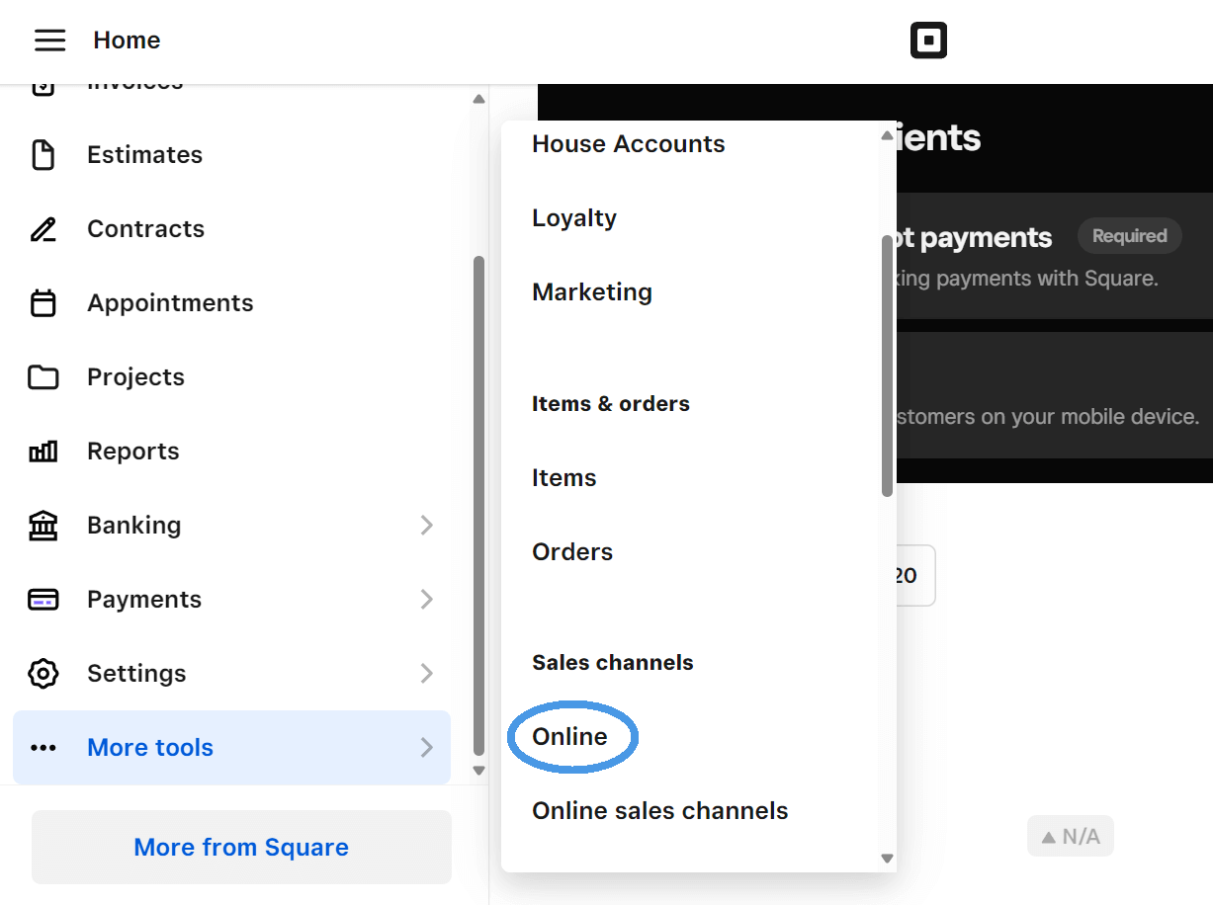Click the Square logo at the top
The height and width of the screenshot is (905, 1213).
(x=927, y=40)
